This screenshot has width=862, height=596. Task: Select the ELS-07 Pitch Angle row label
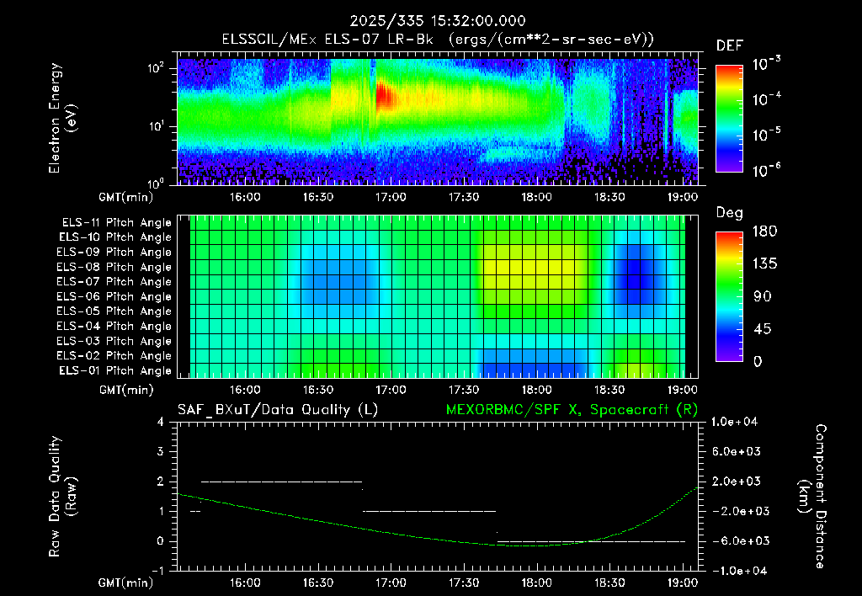click(114, 281)
